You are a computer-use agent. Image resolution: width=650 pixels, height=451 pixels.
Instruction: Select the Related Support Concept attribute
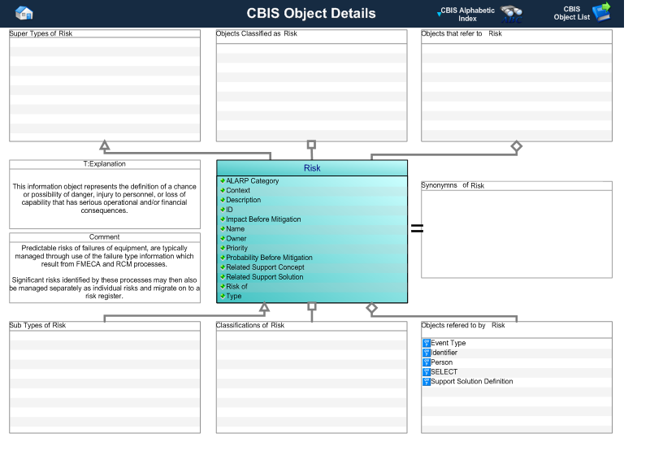coord(265,267)
